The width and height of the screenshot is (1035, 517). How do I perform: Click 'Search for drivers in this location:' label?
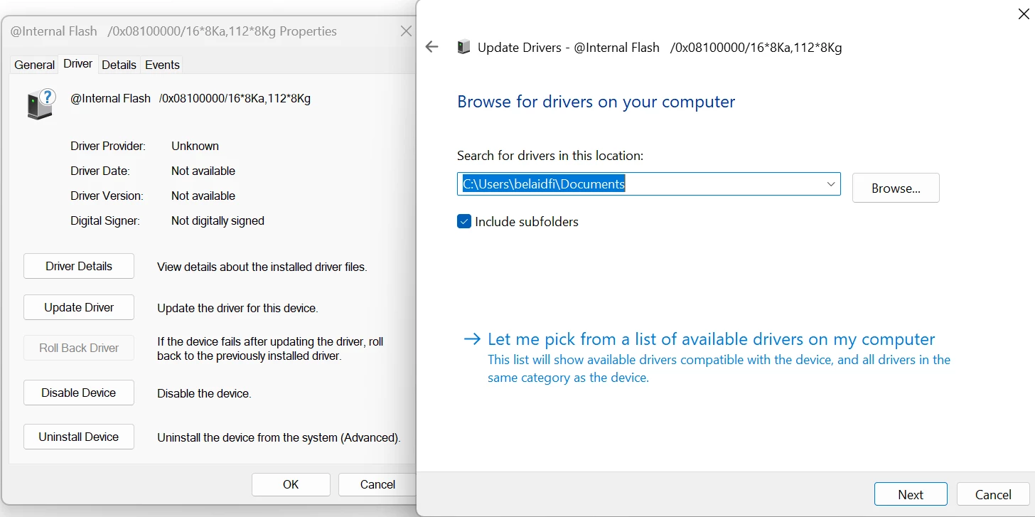pyautogui.click(x=550, y=155)
